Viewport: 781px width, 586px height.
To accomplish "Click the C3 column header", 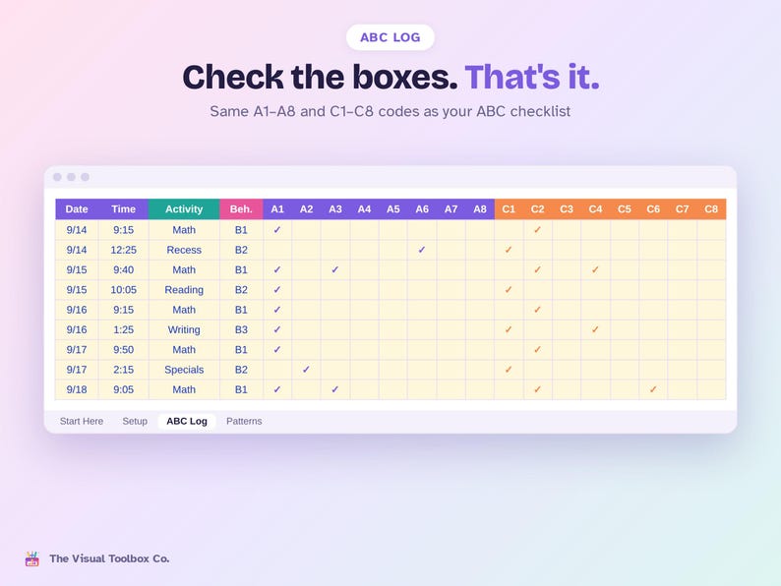I will point(567,209).
